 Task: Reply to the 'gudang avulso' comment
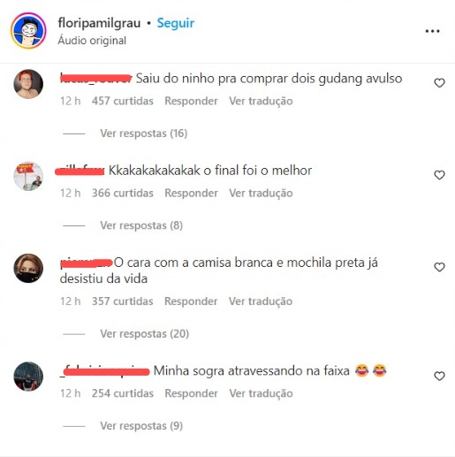tap(191, 101)
